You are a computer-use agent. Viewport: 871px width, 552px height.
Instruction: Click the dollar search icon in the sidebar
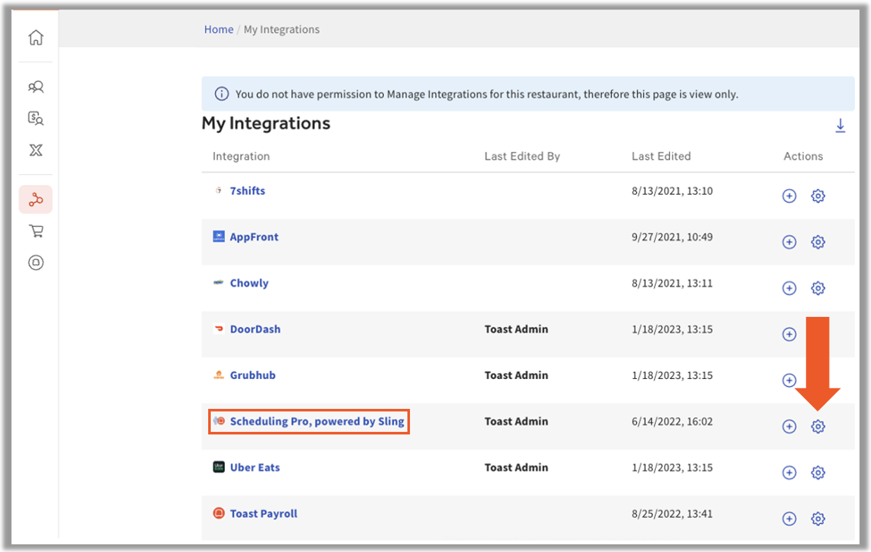click(36, 118)
